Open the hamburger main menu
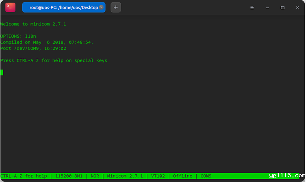Image resolution: width=306 pixels, height=182 pixels. point(252,8)
